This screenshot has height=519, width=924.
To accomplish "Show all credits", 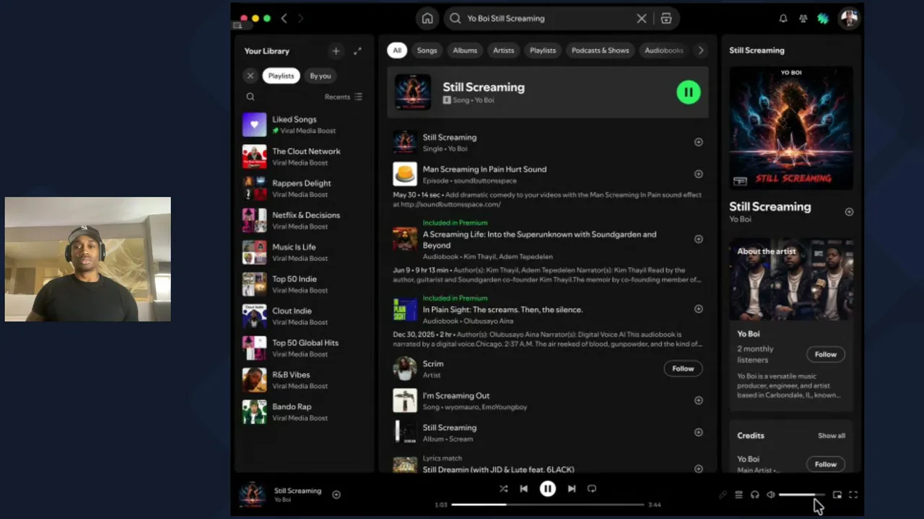I will [x=831, y=436].
